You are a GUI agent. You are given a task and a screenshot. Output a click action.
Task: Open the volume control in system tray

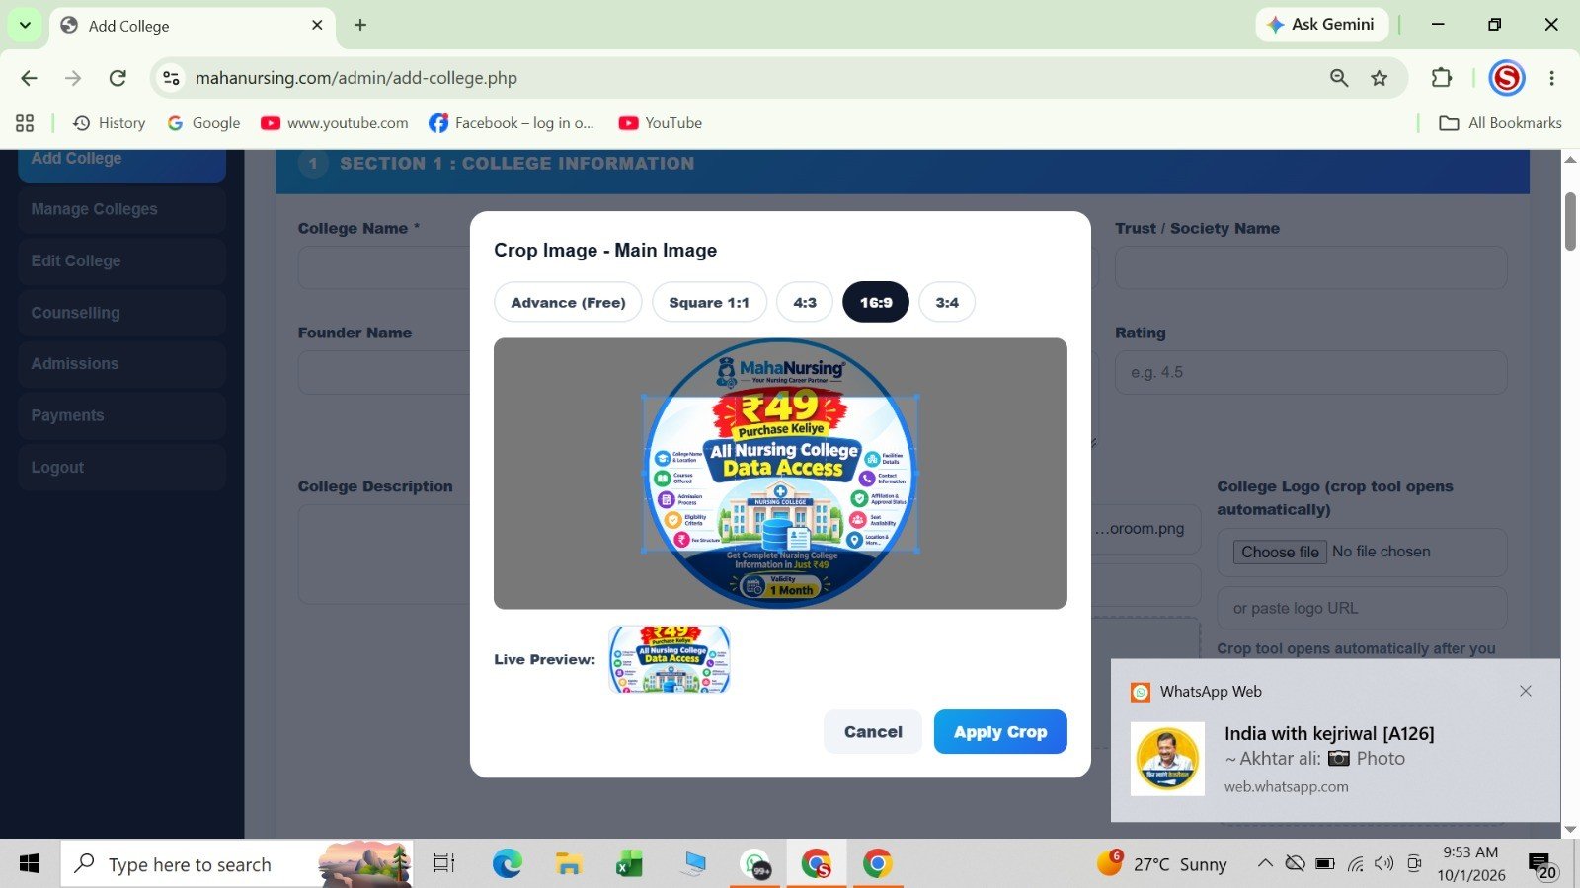coord(1384,864)
